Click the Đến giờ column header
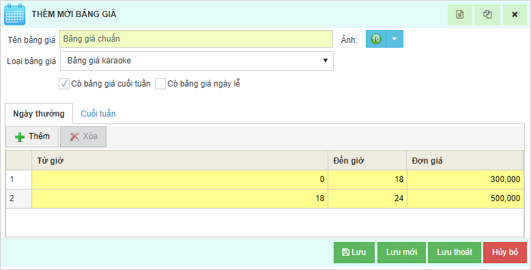 pos(367,160)
